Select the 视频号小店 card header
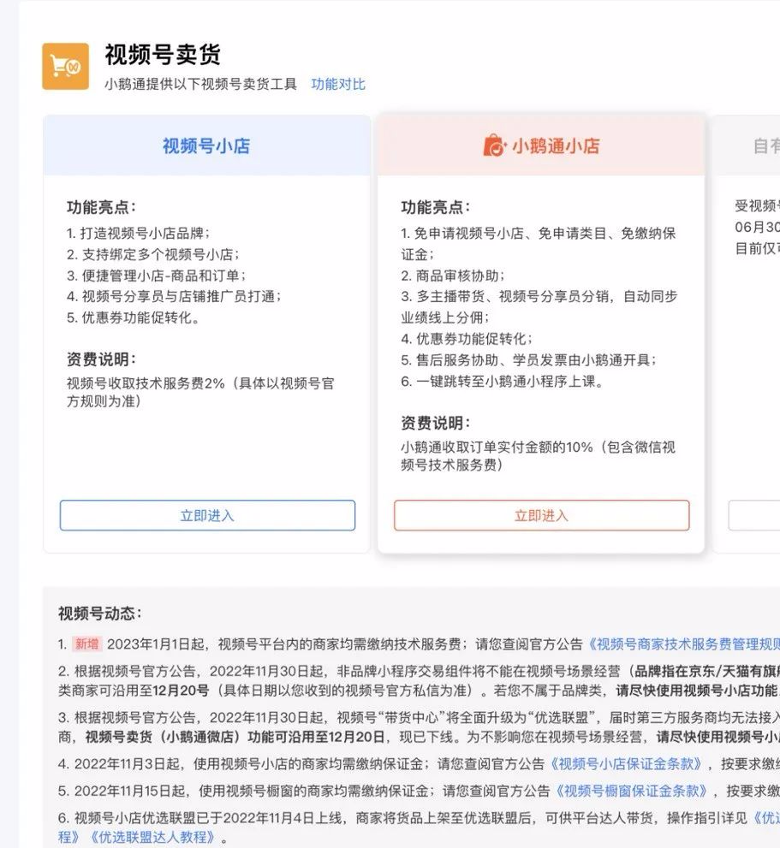 point(207,145)
